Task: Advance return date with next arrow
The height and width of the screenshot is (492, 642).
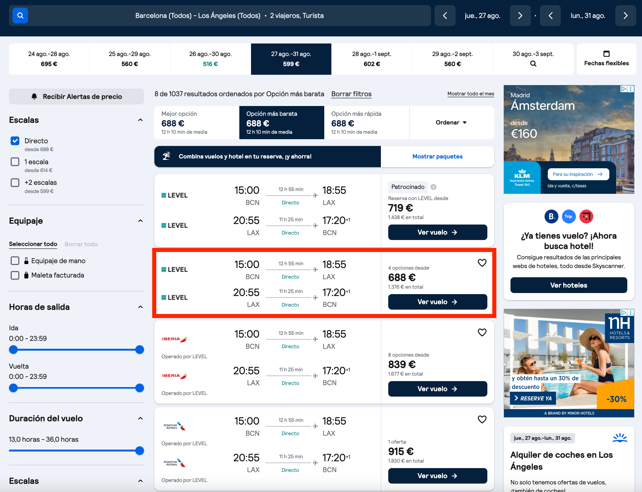Action: click(x=625, y=15)
